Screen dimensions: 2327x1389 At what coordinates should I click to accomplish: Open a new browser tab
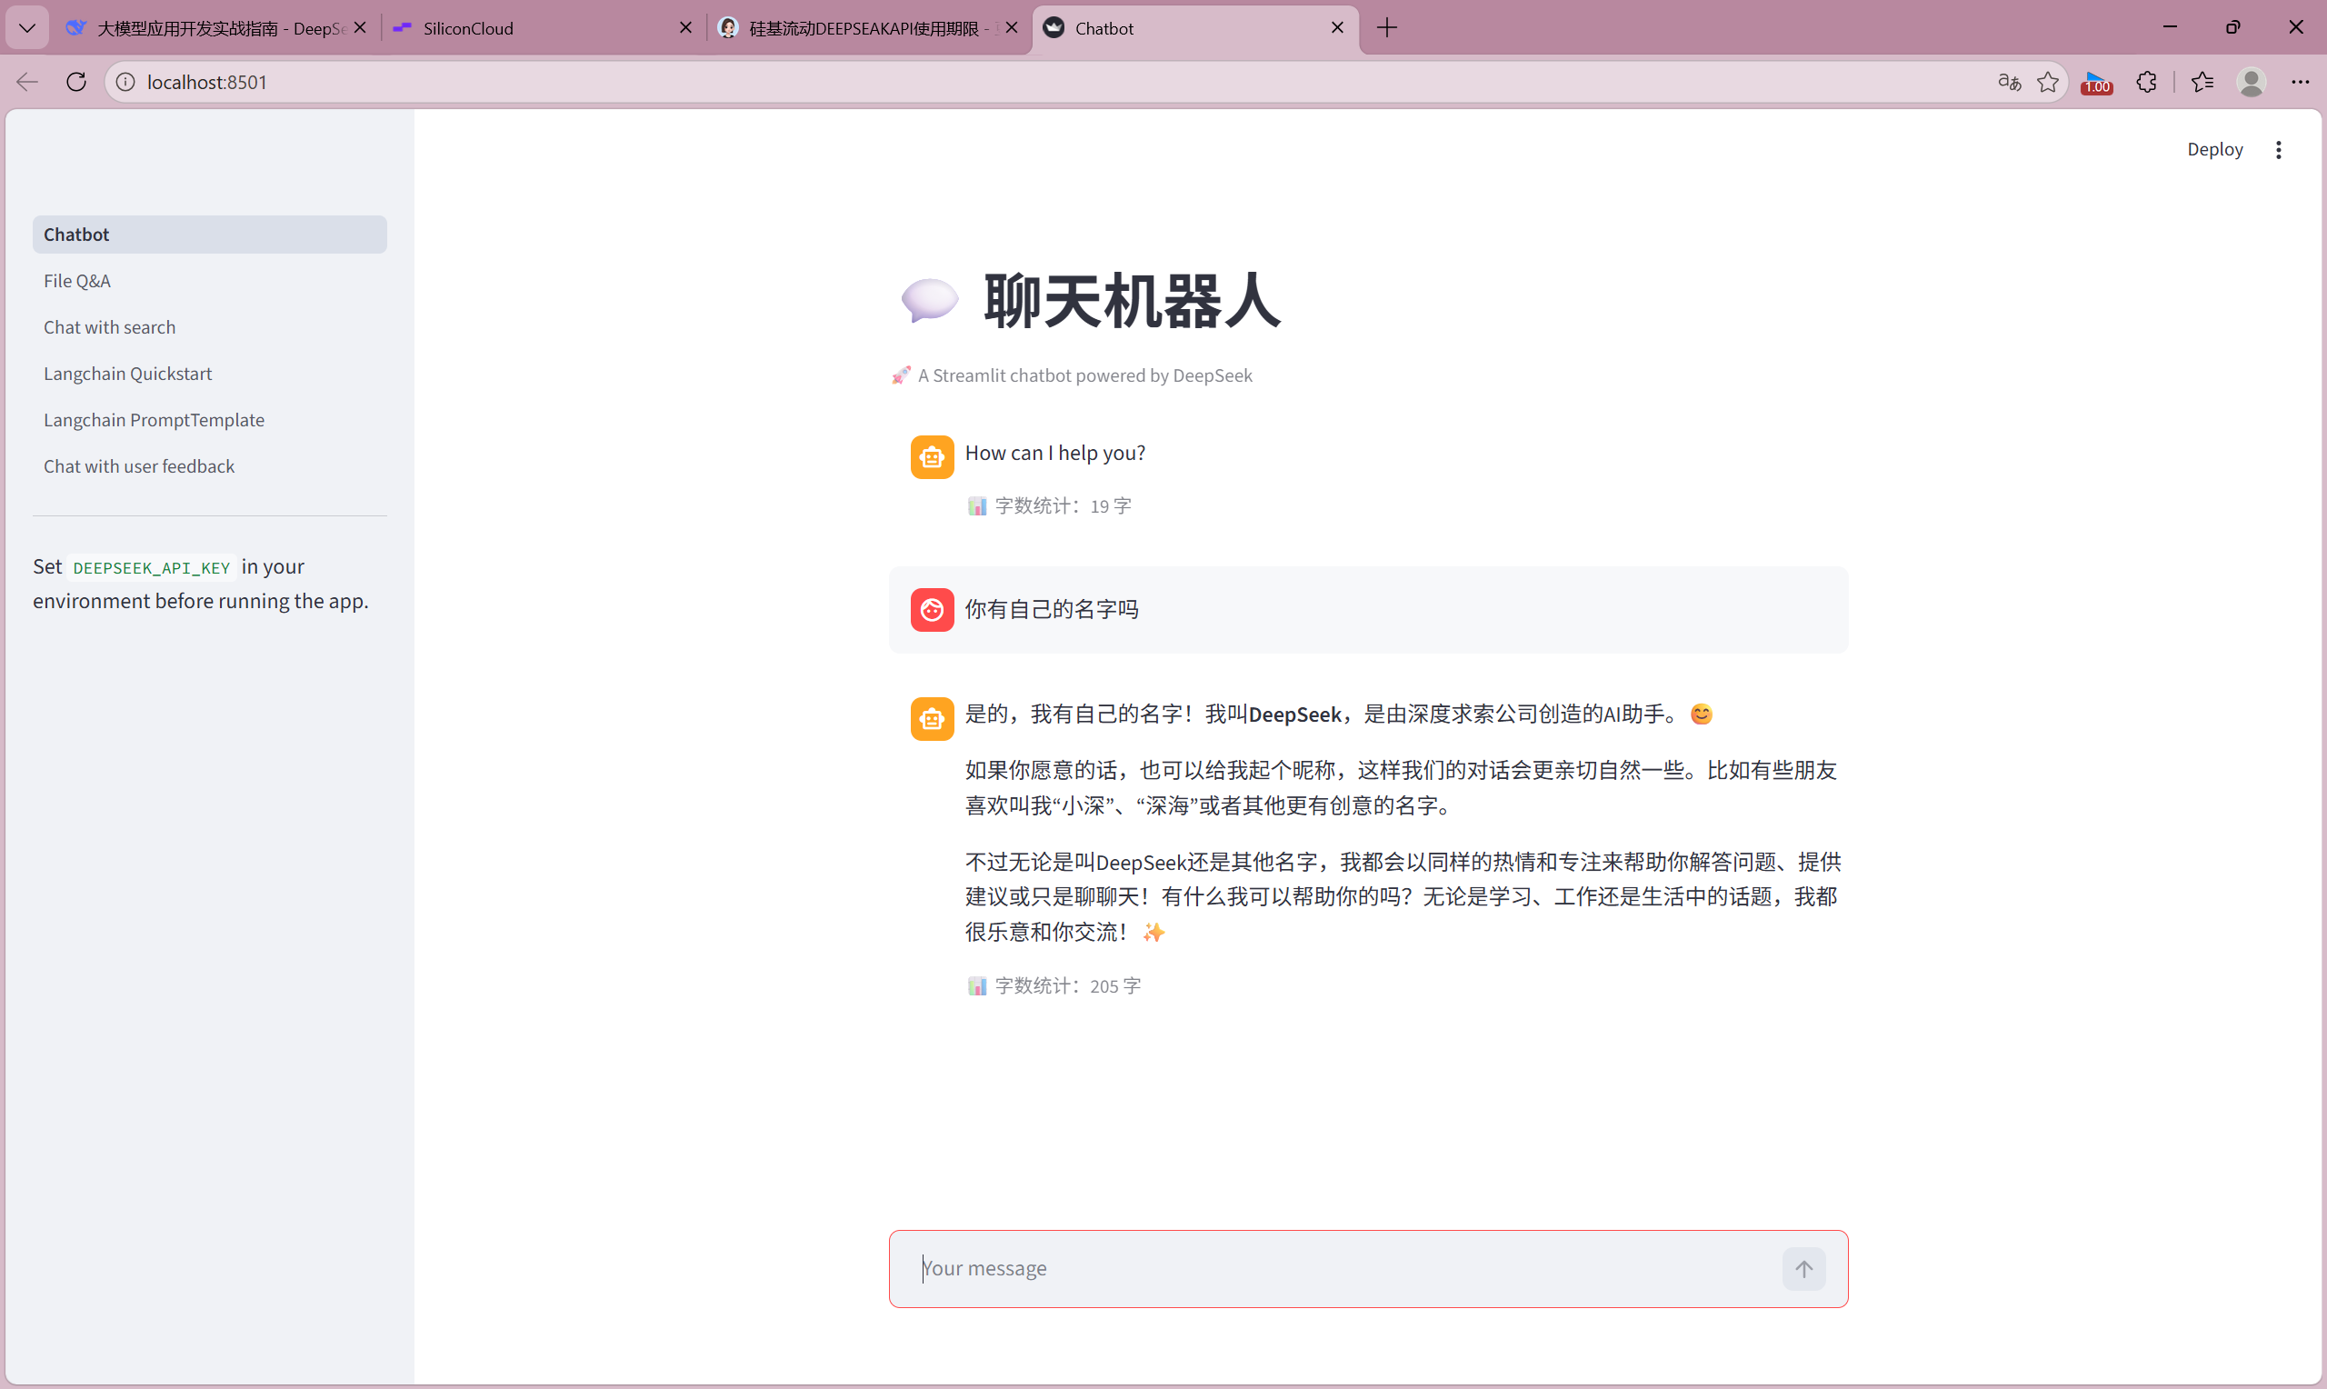1387,28
